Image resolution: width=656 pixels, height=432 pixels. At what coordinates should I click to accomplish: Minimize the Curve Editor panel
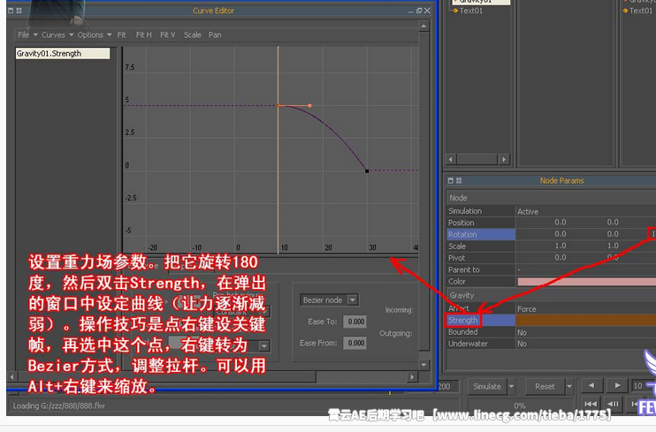(x=410, y=11)
